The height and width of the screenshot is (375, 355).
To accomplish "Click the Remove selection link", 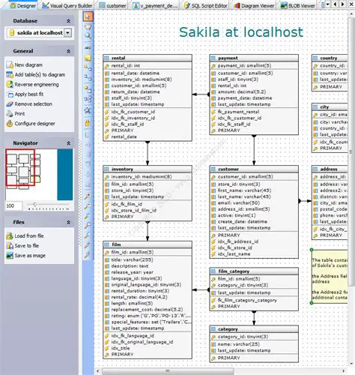I will click(x=34, y=104).
